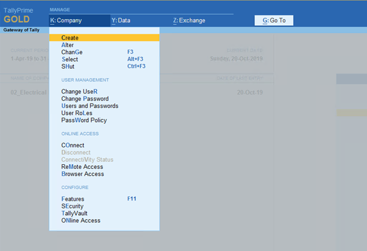Open SEcurity configuration
The image size is (367, 251).
73,206
